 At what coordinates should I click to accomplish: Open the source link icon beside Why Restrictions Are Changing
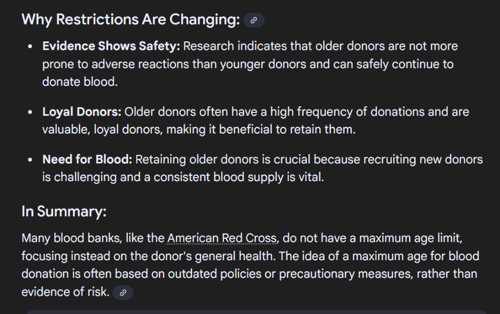pyautogui.click(x=254, y=20)
